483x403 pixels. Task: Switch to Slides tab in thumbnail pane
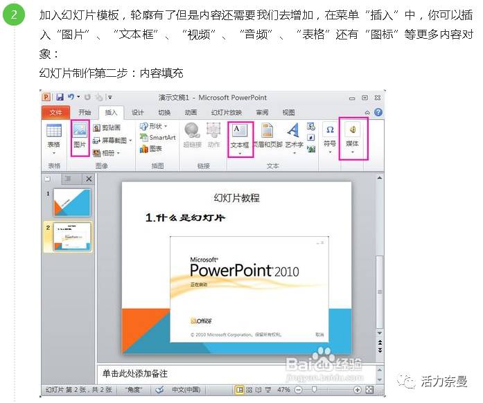(x=48, y=179)
